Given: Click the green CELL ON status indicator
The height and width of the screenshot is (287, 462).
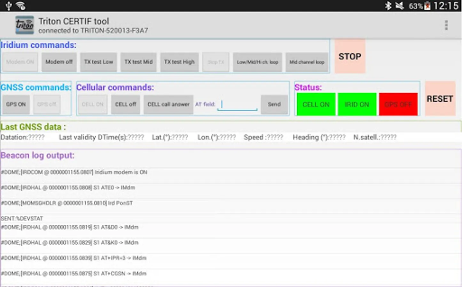Looking at the screenshot, I should [x=316, y=104].
